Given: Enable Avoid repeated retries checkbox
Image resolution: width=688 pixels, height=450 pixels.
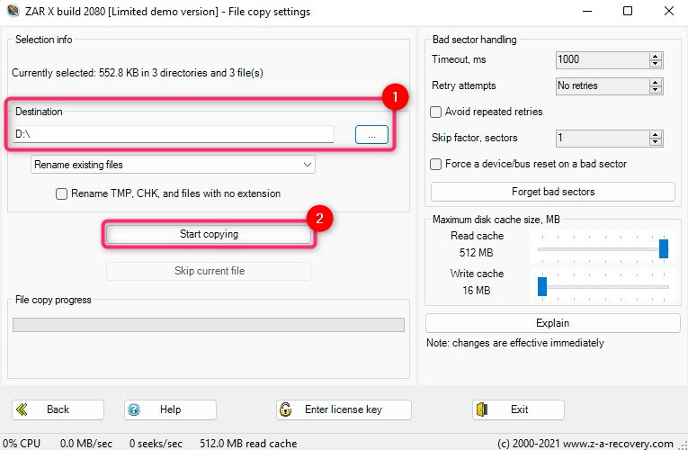Looking at the screenshot, I should point(436,112).
